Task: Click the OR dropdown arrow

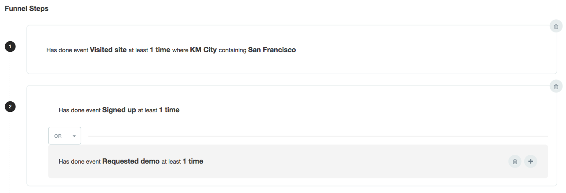Action: [74, 136]
